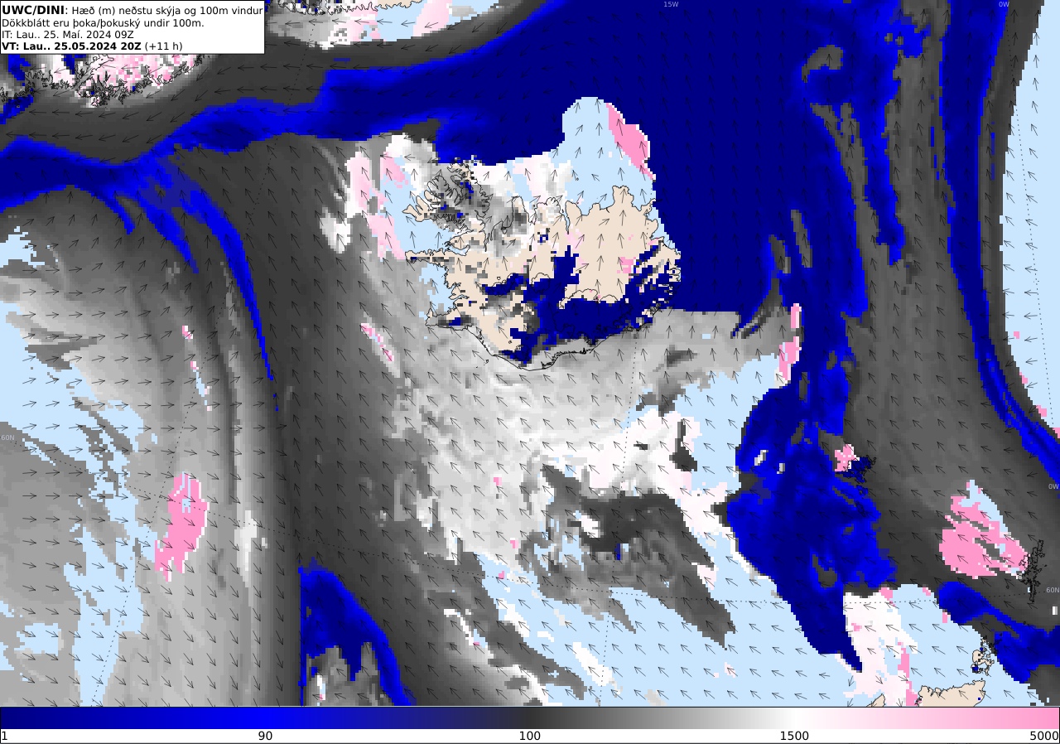
Task: Click the '15W' longitude label at top
Action: click(x=671, y=4)
